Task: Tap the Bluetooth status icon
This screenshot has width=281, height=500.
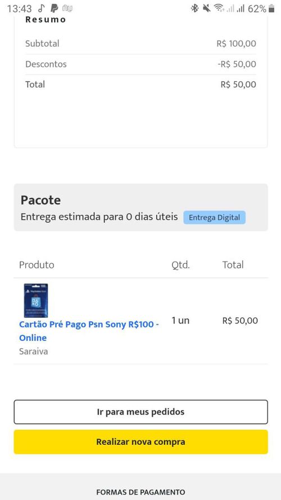Action: pyautogui.click(x=194, y=8)
